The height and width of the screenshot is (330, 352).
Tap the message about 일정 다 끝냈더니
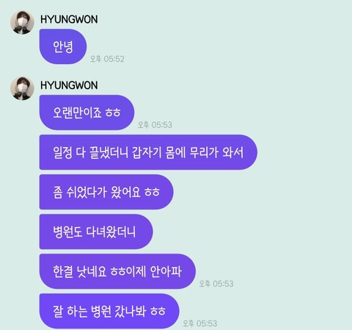tap(148, 152)
